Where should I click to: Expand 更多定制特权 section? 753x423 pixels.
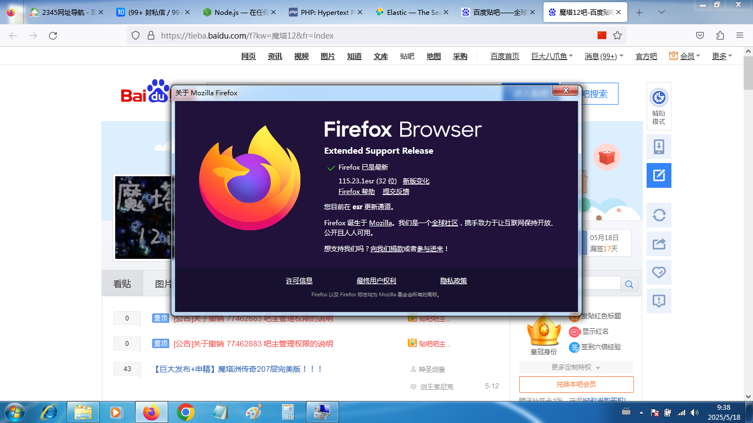576,367
